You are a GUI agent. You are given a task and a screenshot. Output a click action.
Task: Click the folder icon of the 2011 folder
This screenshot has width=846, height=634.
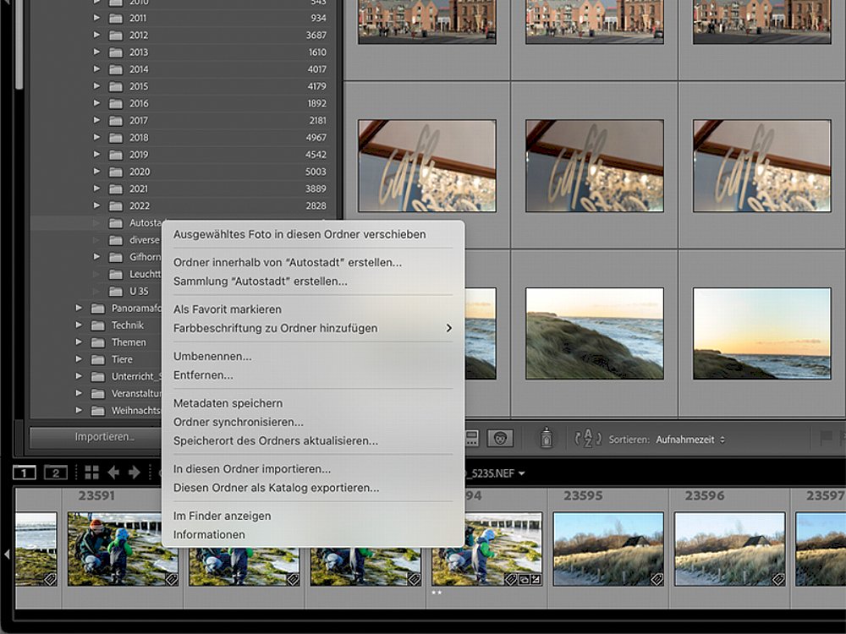[115, 19]
